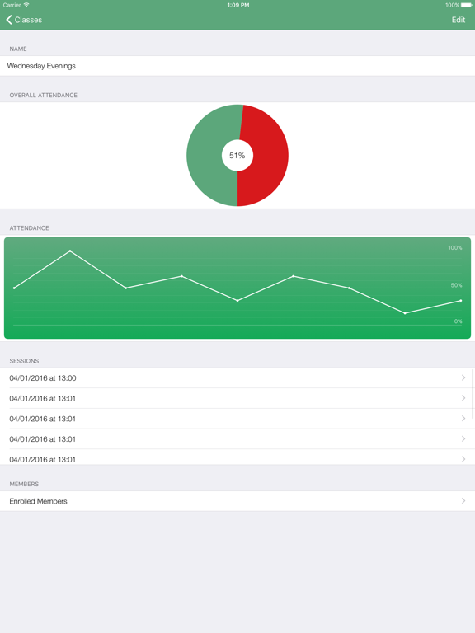Select the lowest data point on attendance graph
Screen dimensions: 475x633
click(x=405, y=313)
